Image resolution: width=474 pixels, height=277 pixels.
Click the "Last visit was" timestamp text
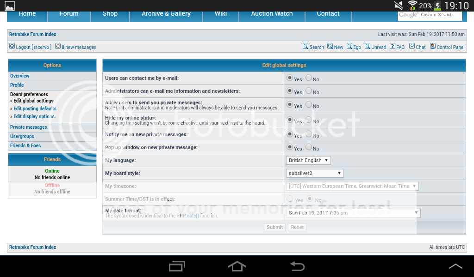[x=421, y=34]
